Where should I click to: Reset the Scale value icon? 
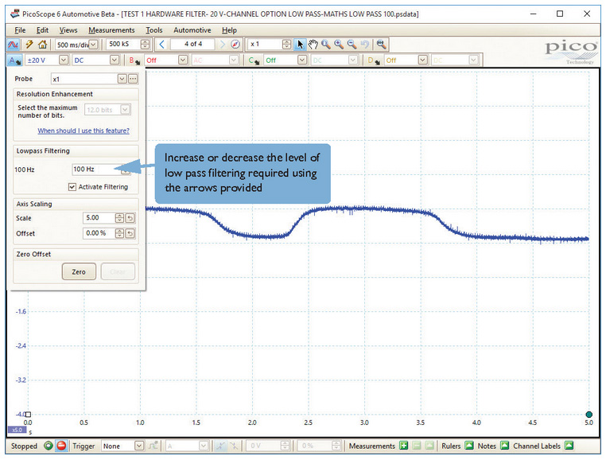(130, 218)
